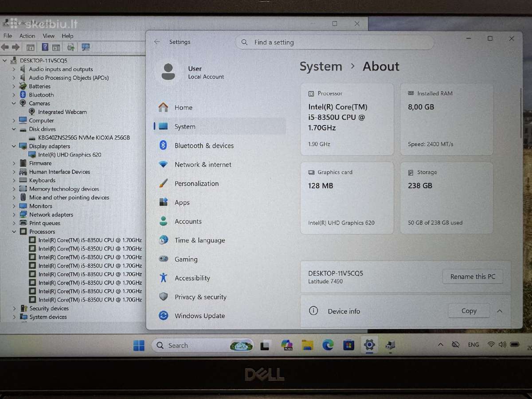Click the Processor info card
Viewport: 532px width, 399px height.
347,119
